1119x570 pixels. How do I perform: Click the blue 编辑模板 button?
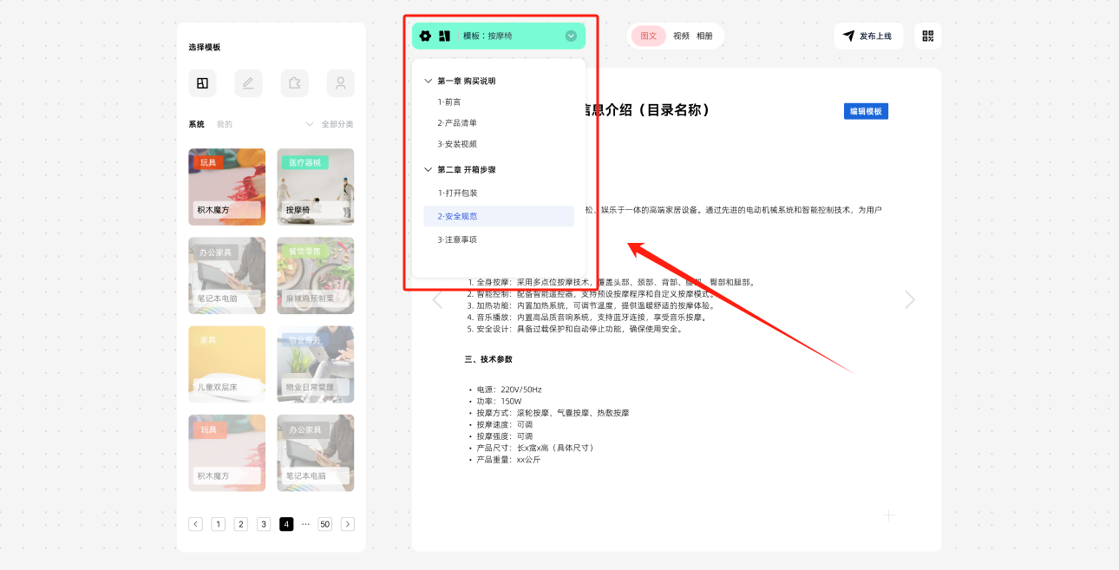pos(866,111)
